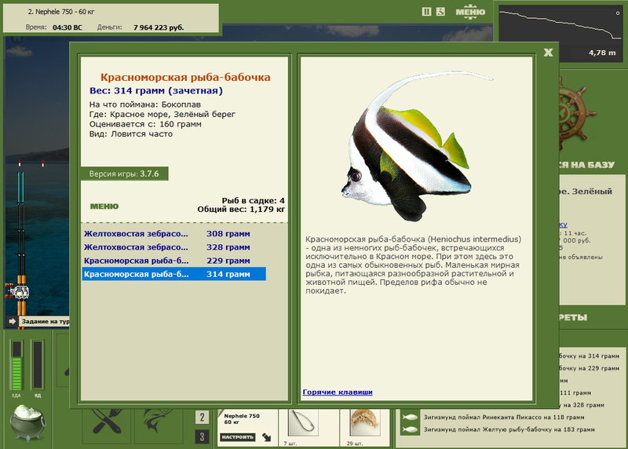Click the На что поймана: Бокоплав line
Screen dimensions: 628x449
[x=145, y=104]
